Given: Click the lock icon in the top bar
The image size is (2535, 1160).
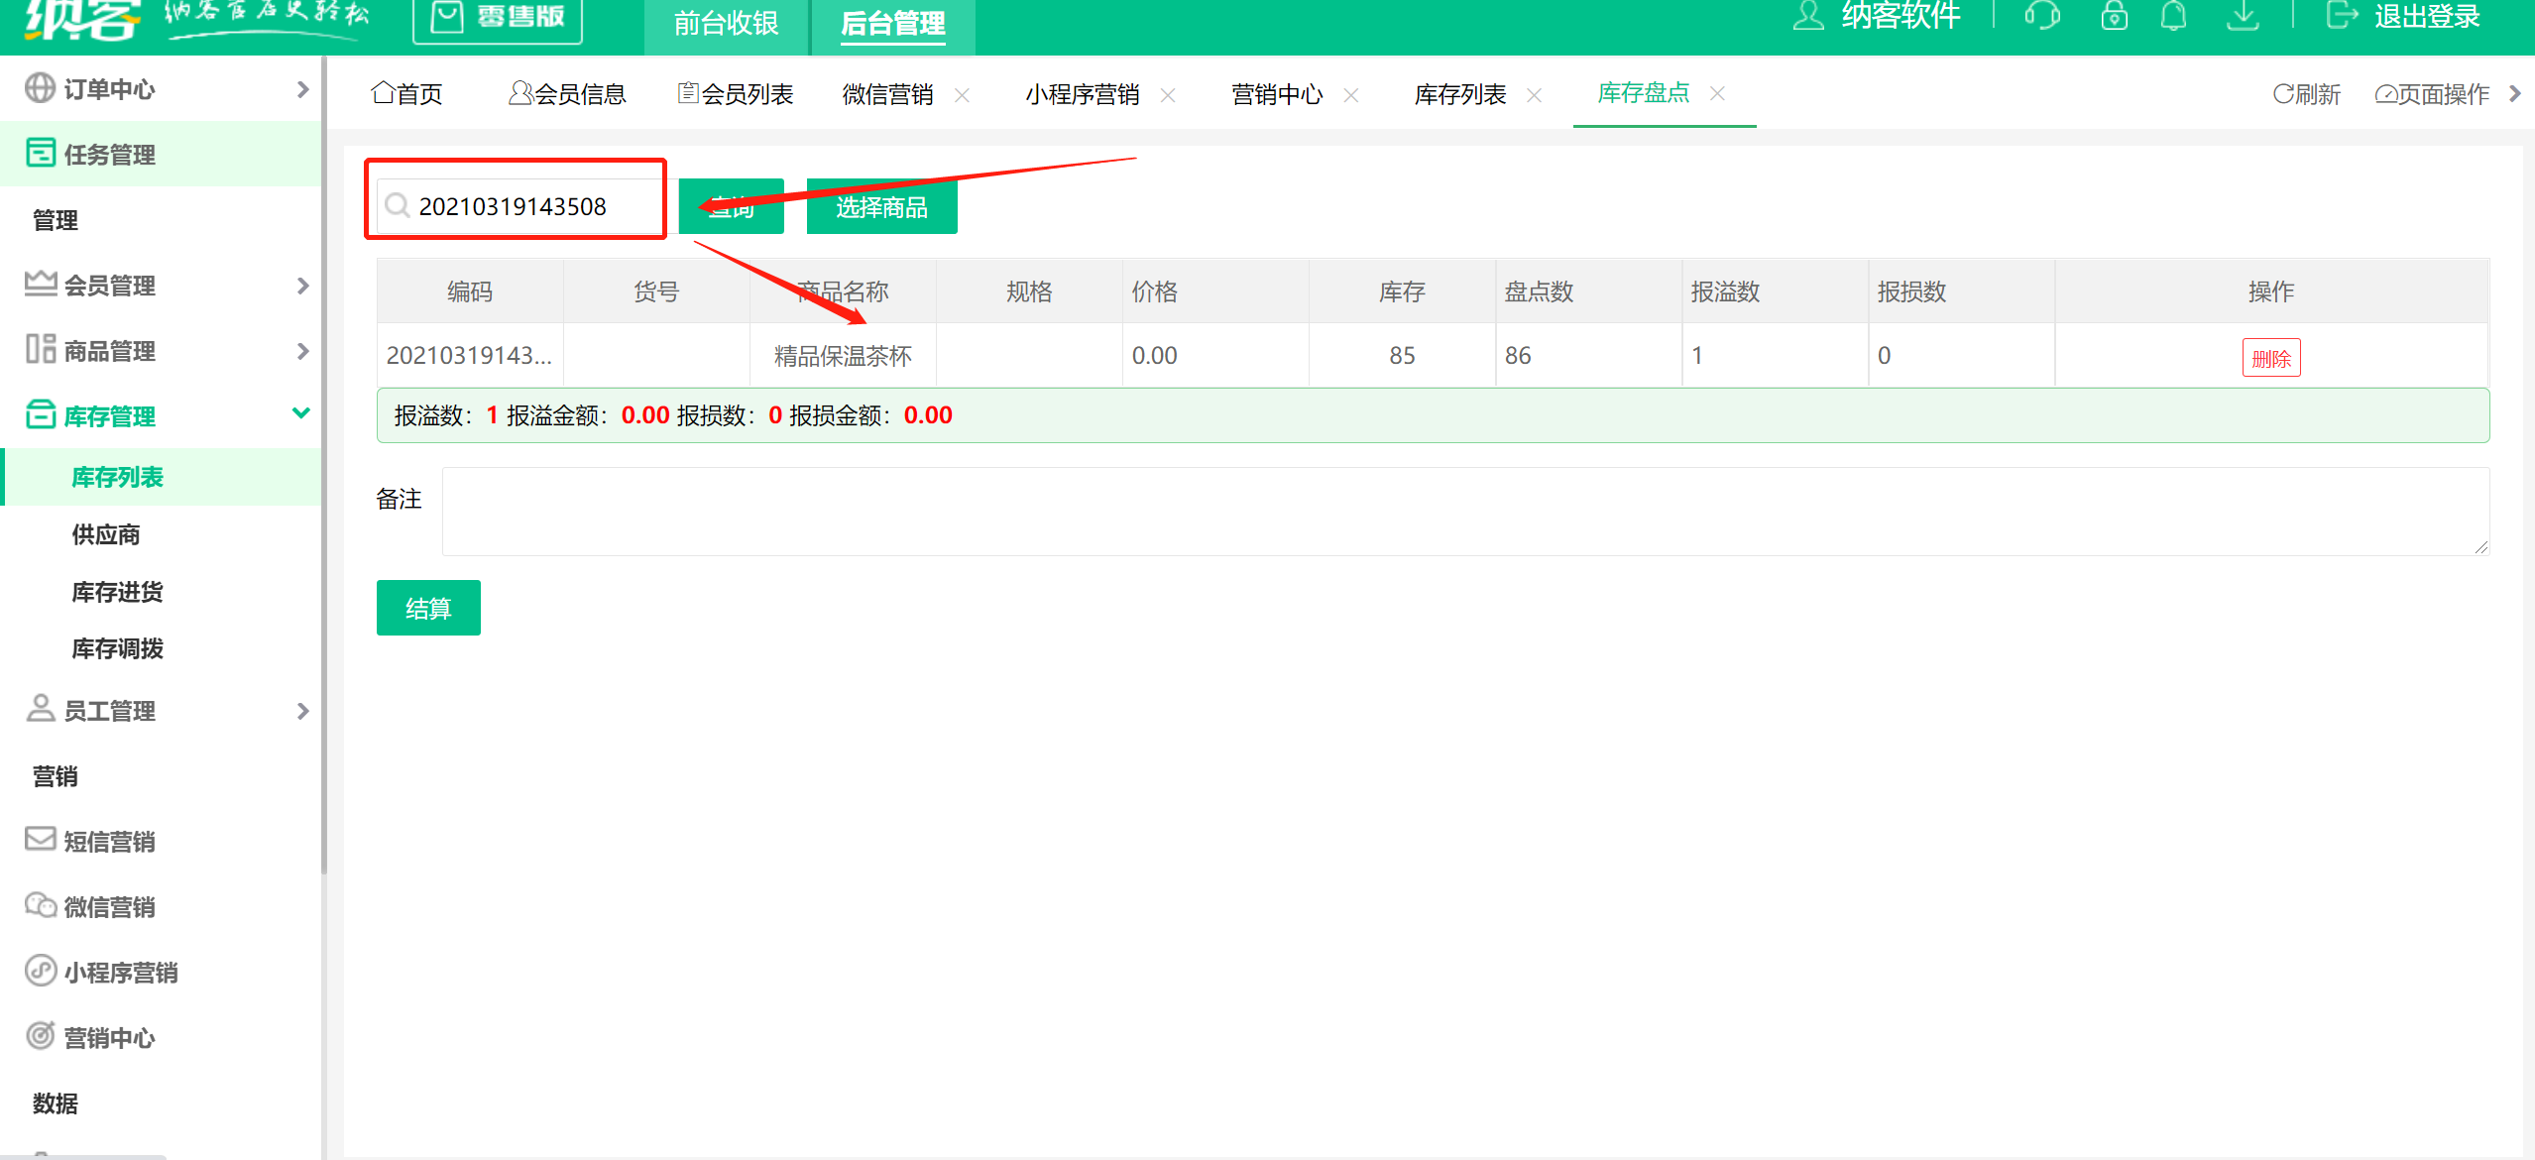Looking at the screenshot, I should coord(2114,16).
